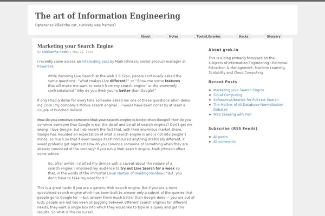Visit author Siddhartha Reddy's link

coord(55,52)
